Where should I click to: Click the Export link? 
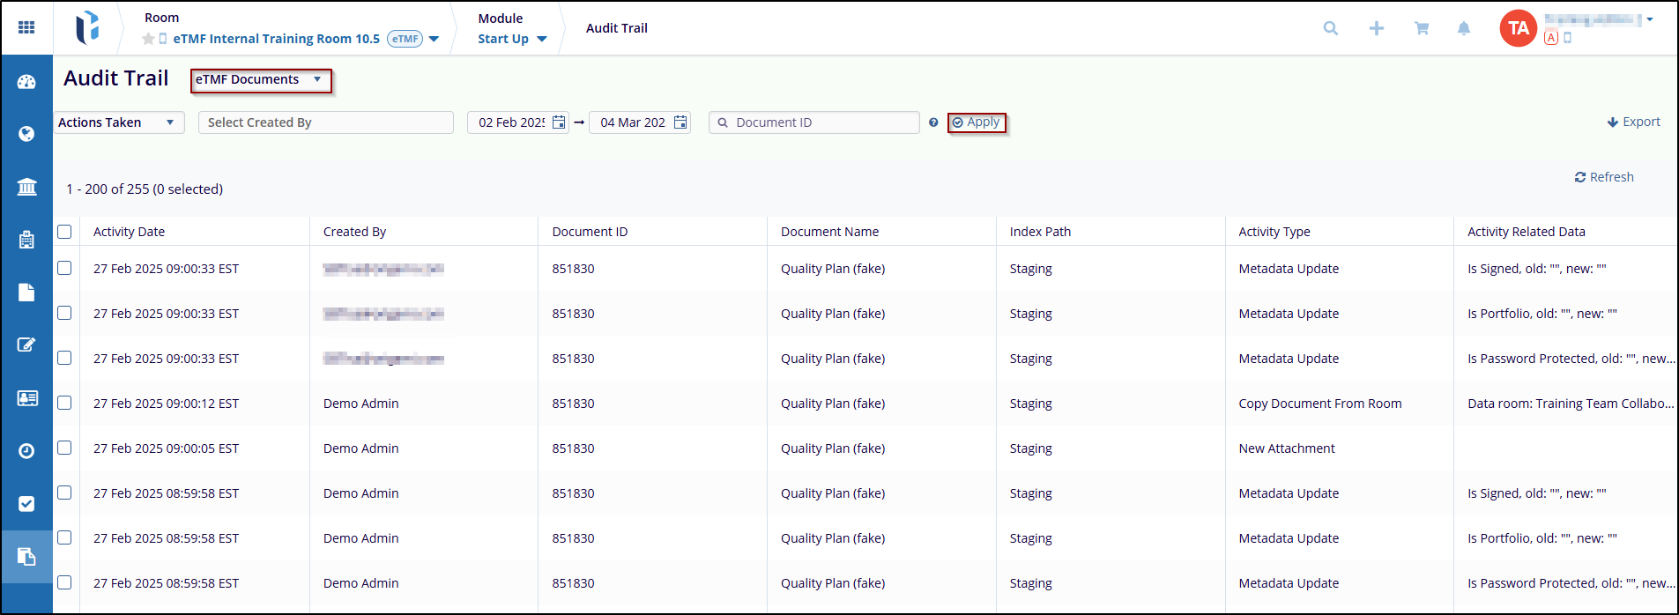click(1633, 122)
